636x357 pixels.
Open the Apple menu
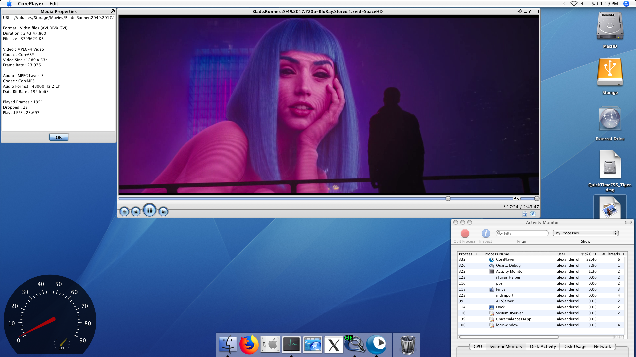(x=9, y=4)
